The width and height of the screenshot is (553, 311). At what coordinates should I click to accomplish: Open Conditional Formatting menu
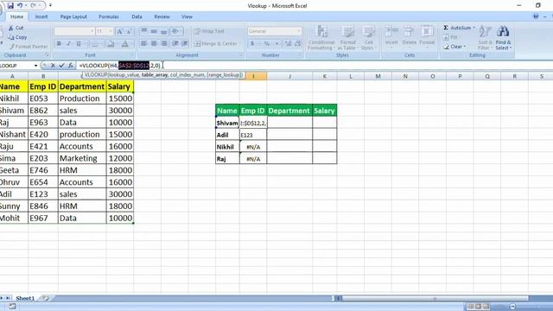[x=321, y=38]
